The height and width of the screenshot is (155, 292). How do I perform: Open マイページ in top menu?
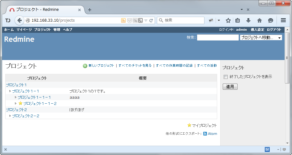(x=24, y=30)
